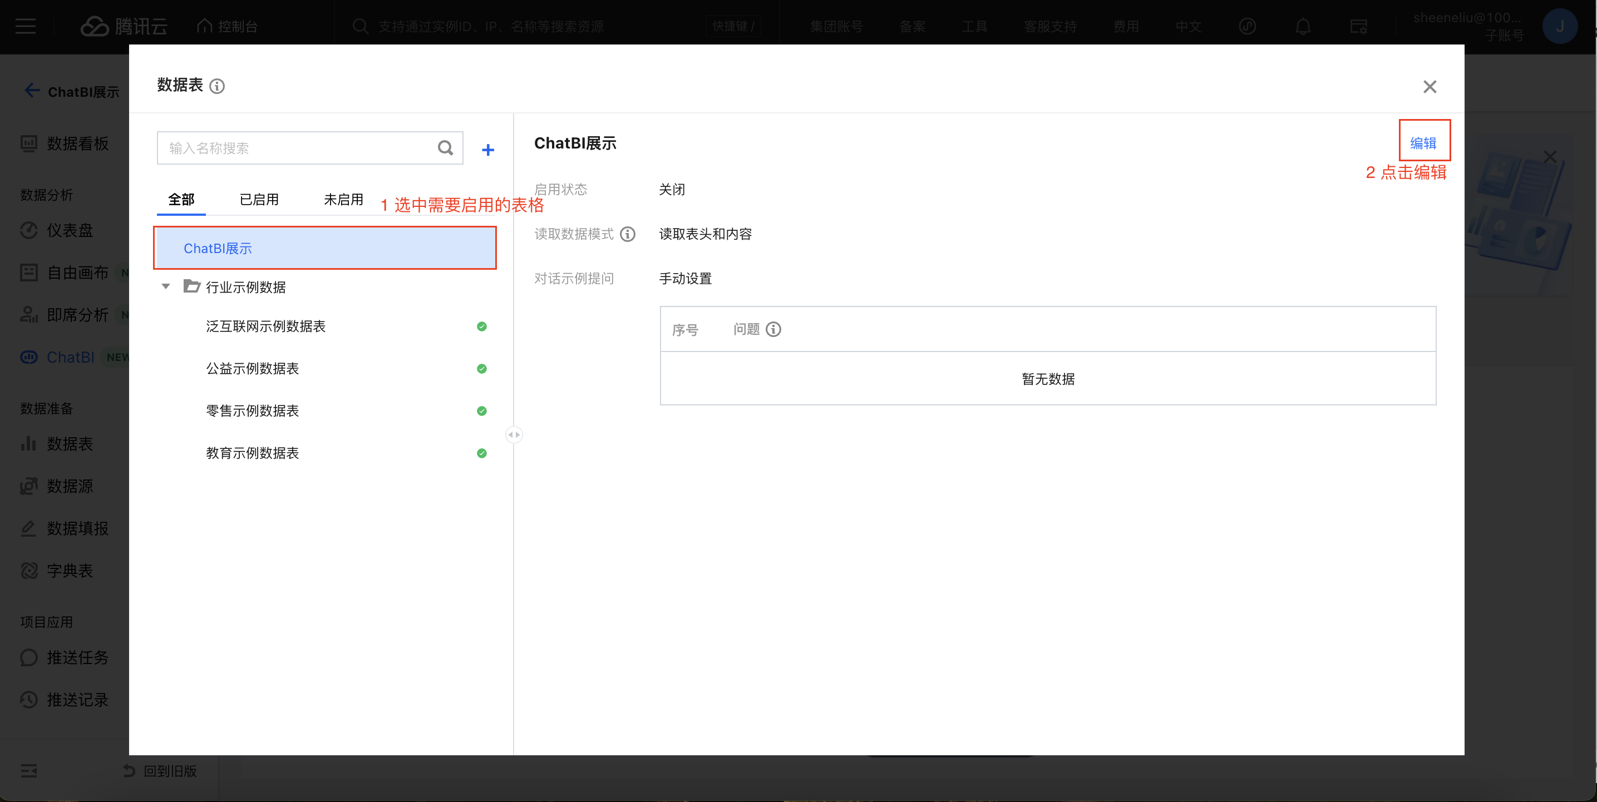Click info icon beside 问题 column header
The image size is (1597, 802).
773,329
